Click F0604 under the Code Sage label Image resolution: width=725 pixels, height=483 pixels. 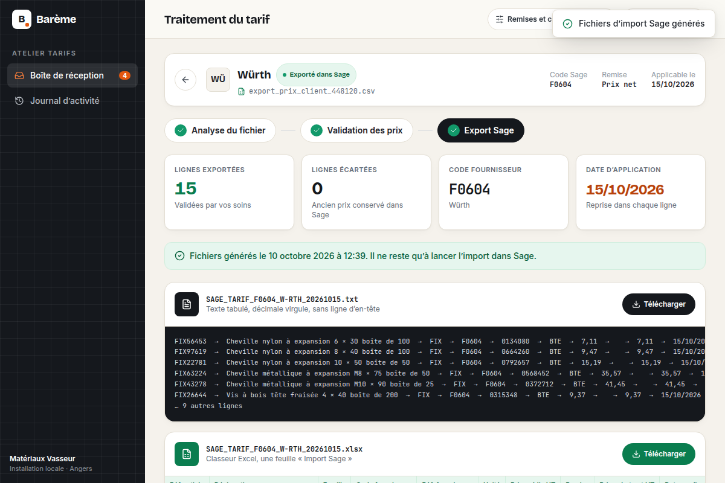tap(561, 85)
